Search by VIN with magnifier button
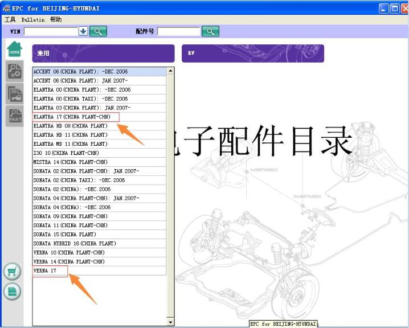Screen dimensions: 409x328 point(98,31)
